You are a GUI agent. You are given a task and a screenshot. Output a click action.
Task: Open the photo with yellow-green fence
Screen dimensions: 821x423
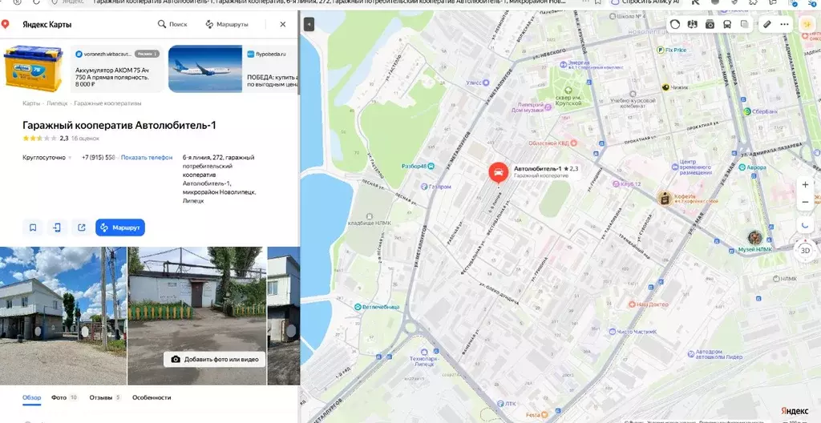coord(197,316)
